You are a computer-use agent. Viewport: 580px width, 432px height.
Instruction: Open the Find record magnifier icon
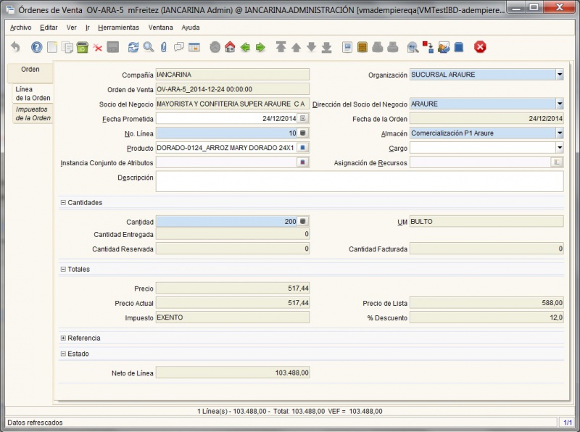click(x=149, y=47)
